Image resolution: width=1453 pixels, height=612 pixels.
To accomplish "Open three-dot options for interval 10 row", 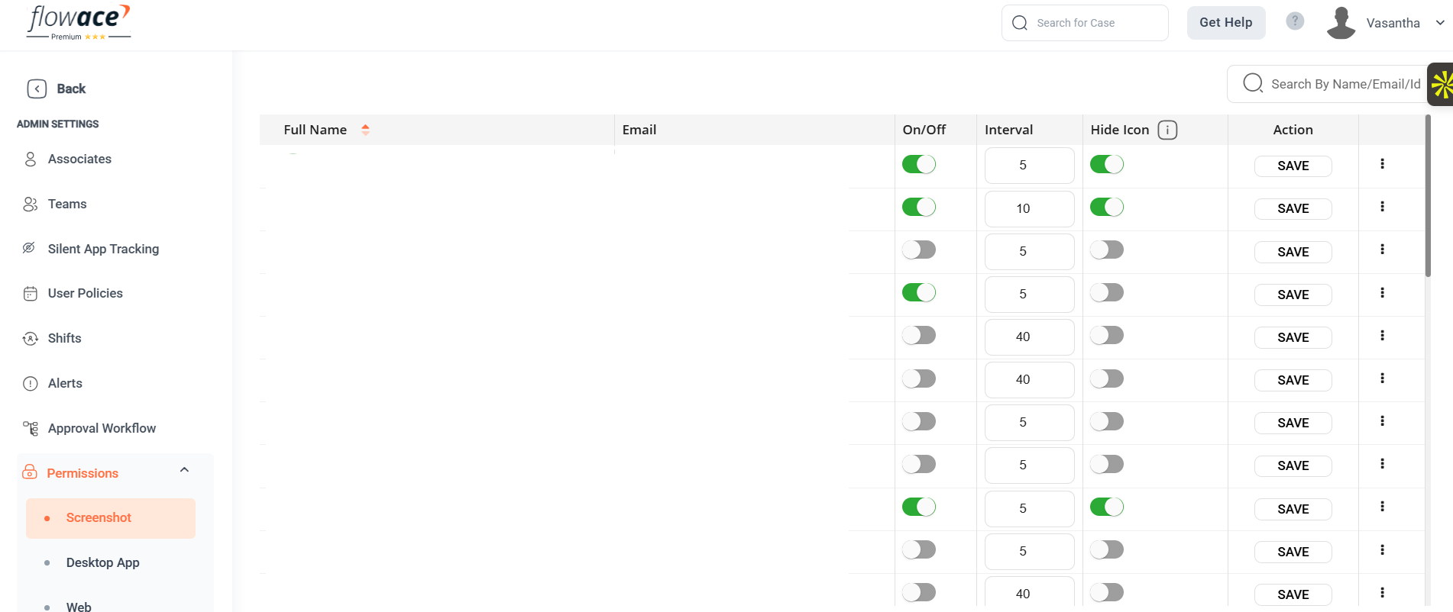I will tap(1382, 207).
